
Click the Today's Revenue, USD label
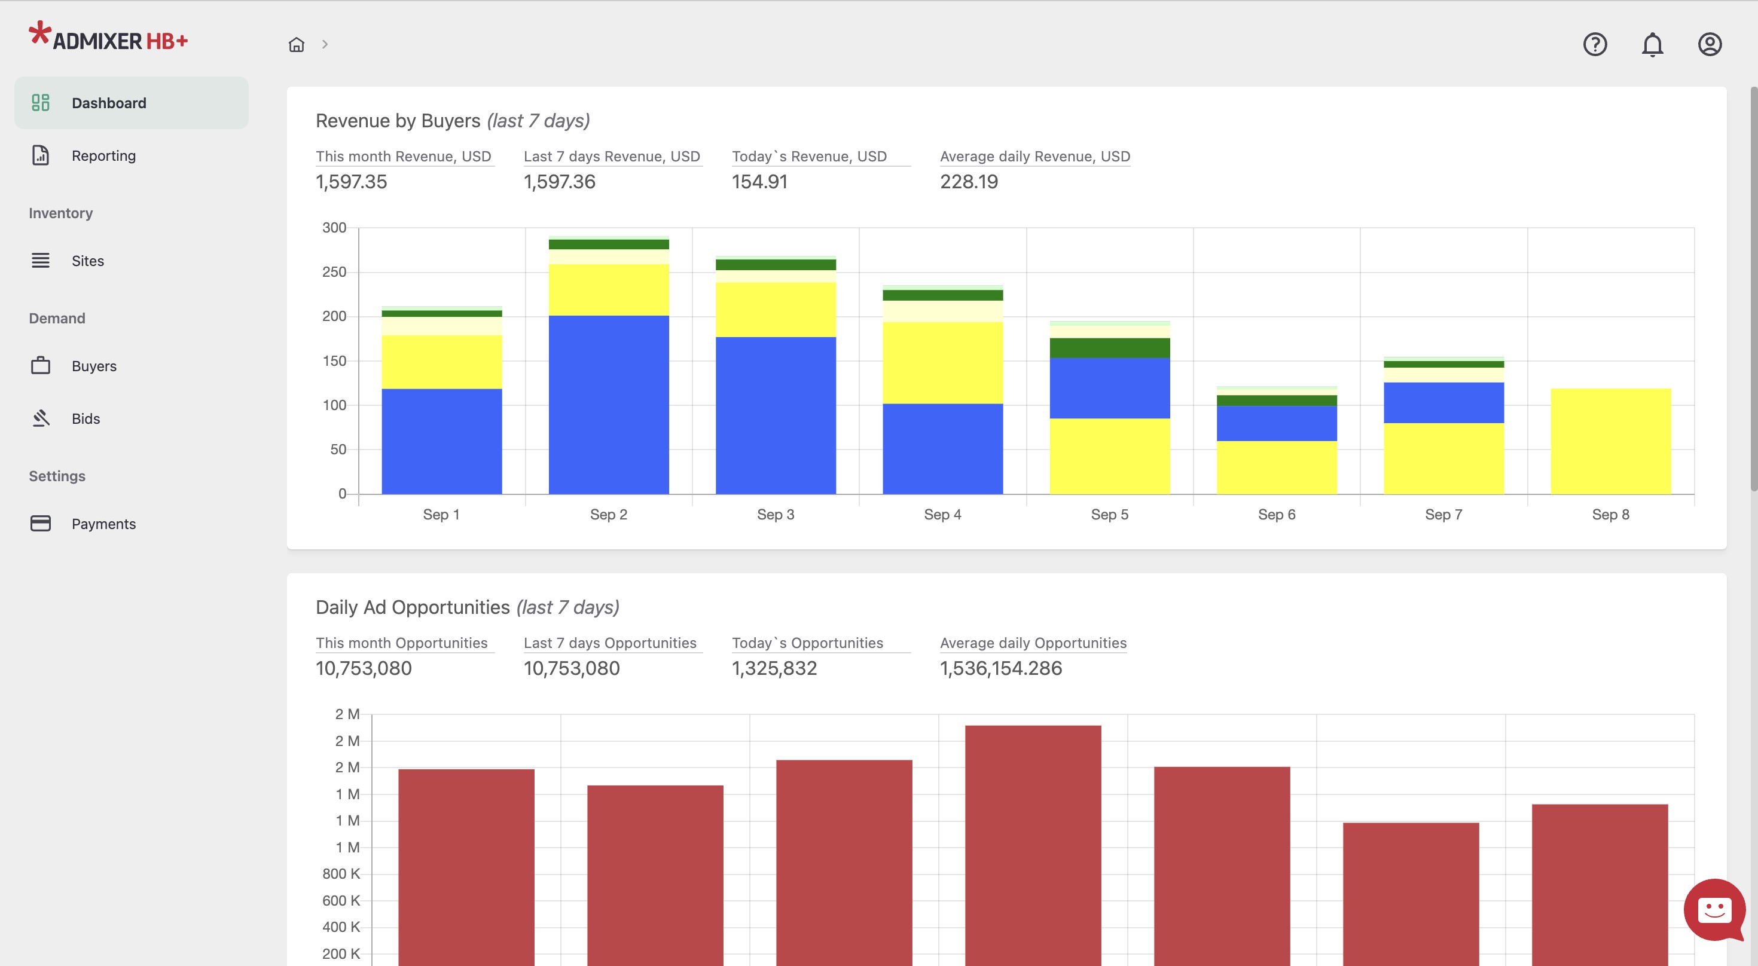[x=808, y=156]
